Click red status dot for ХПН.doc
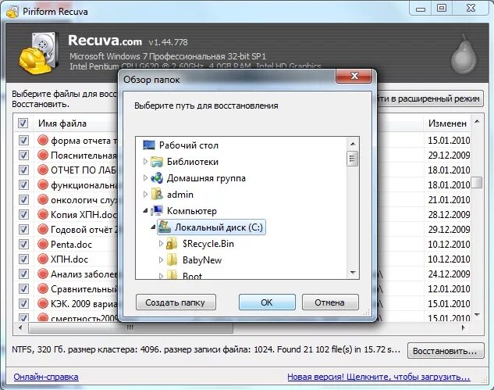Viewport: 494px width, 390px height. [42, 259]
